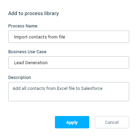Image resolution: width=137 pixels, height=139 pixels.
Task: Click the Apply button
Action: click(72, 122)
